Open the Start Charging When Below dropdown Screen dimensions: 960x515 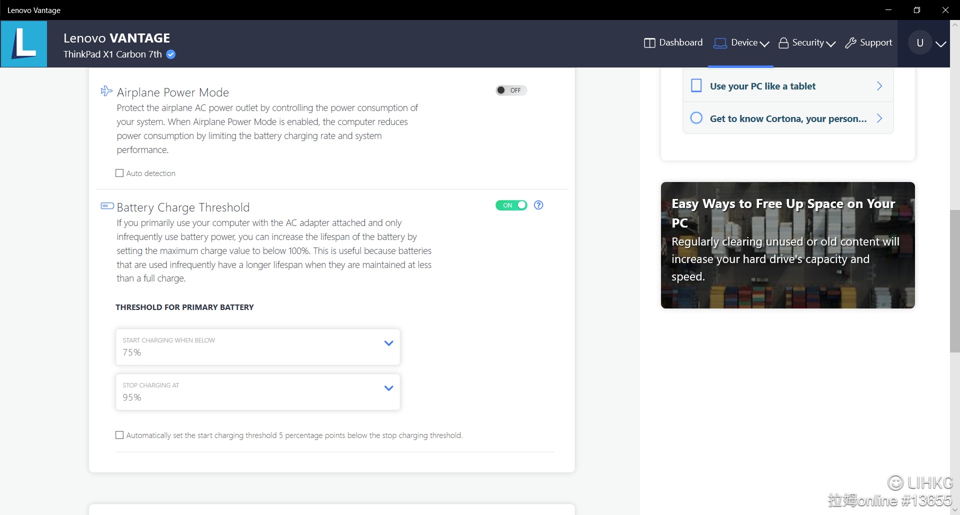[x=258, y=347]
